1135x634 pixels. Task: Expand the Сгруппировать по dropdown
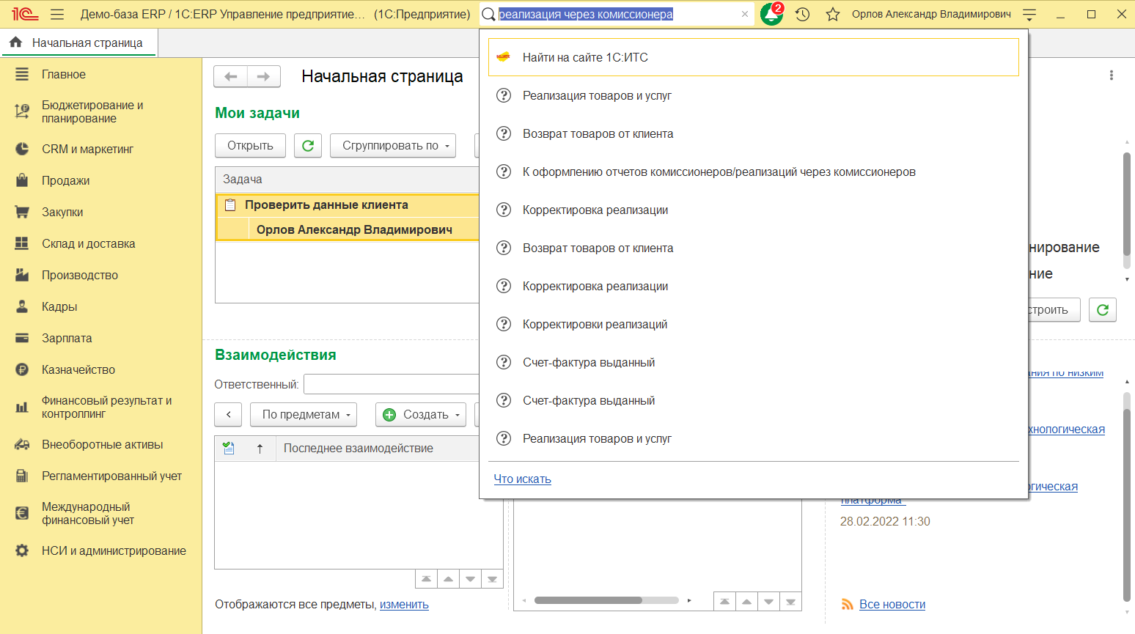(393, 146)
